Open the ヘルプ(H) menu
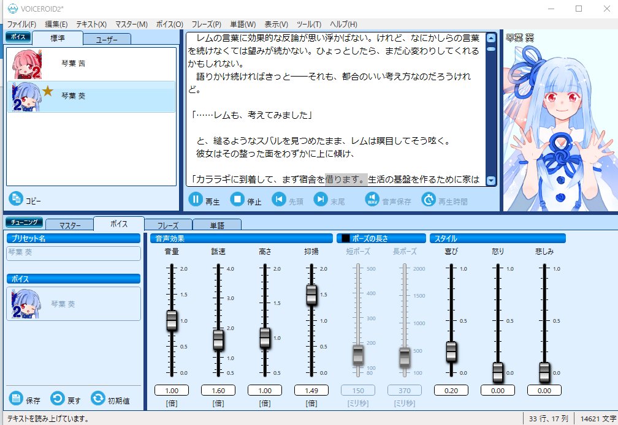 pos(344,24)
